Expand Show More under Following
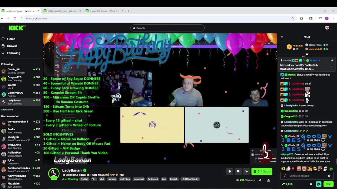 pyautogui.click(x=7, y=110)
